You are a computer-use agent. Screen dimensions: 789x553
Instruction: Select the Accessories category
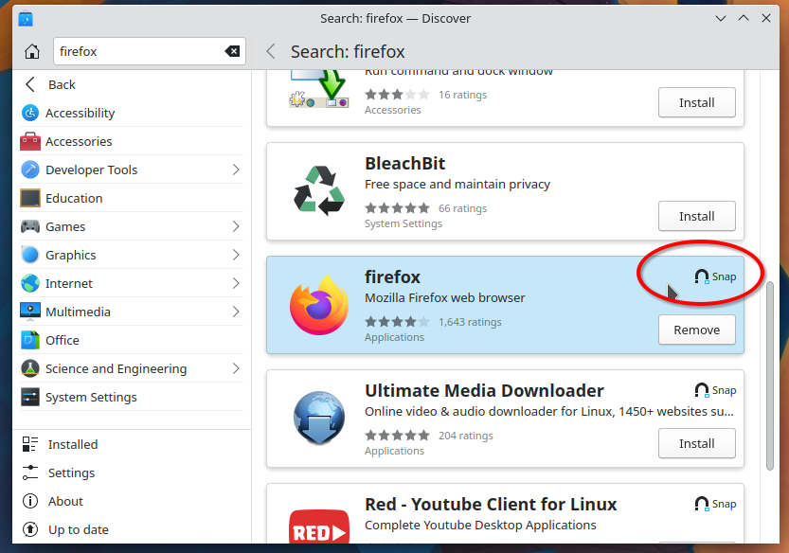coord(79,141)
